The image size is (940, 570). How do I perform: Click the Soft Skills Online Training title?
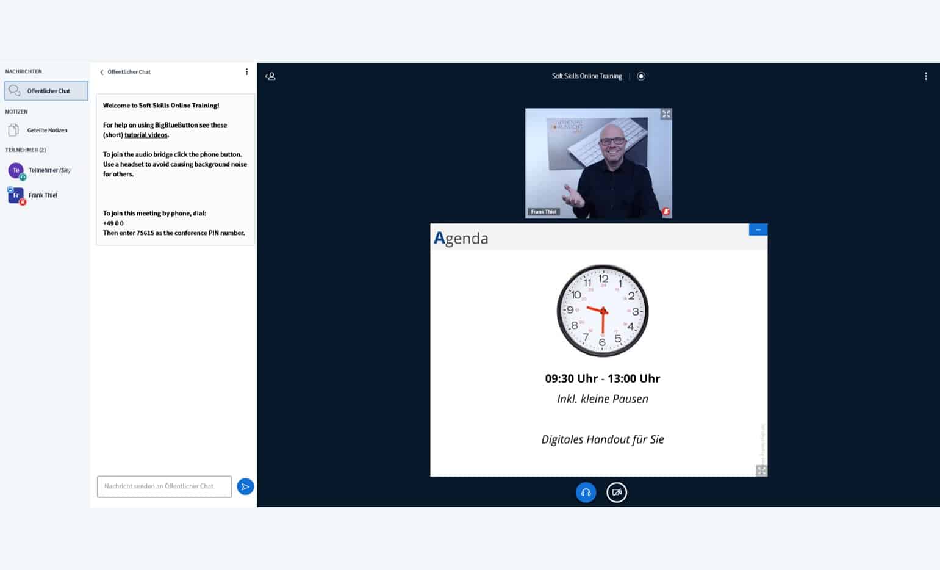pyautogui.click(x=586, y=76)
